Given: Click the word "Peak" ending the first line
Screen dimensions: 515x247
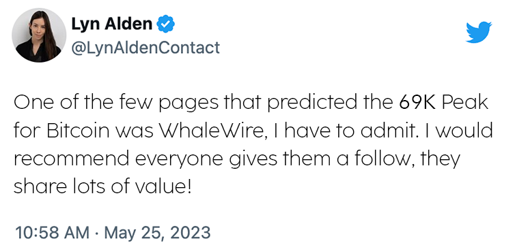Looking at the screenshot, I should coord(464,103).
